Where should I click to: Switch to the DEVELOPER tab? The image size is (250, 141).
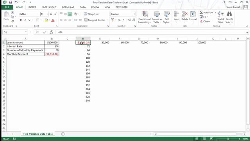(x=121, y=7)
